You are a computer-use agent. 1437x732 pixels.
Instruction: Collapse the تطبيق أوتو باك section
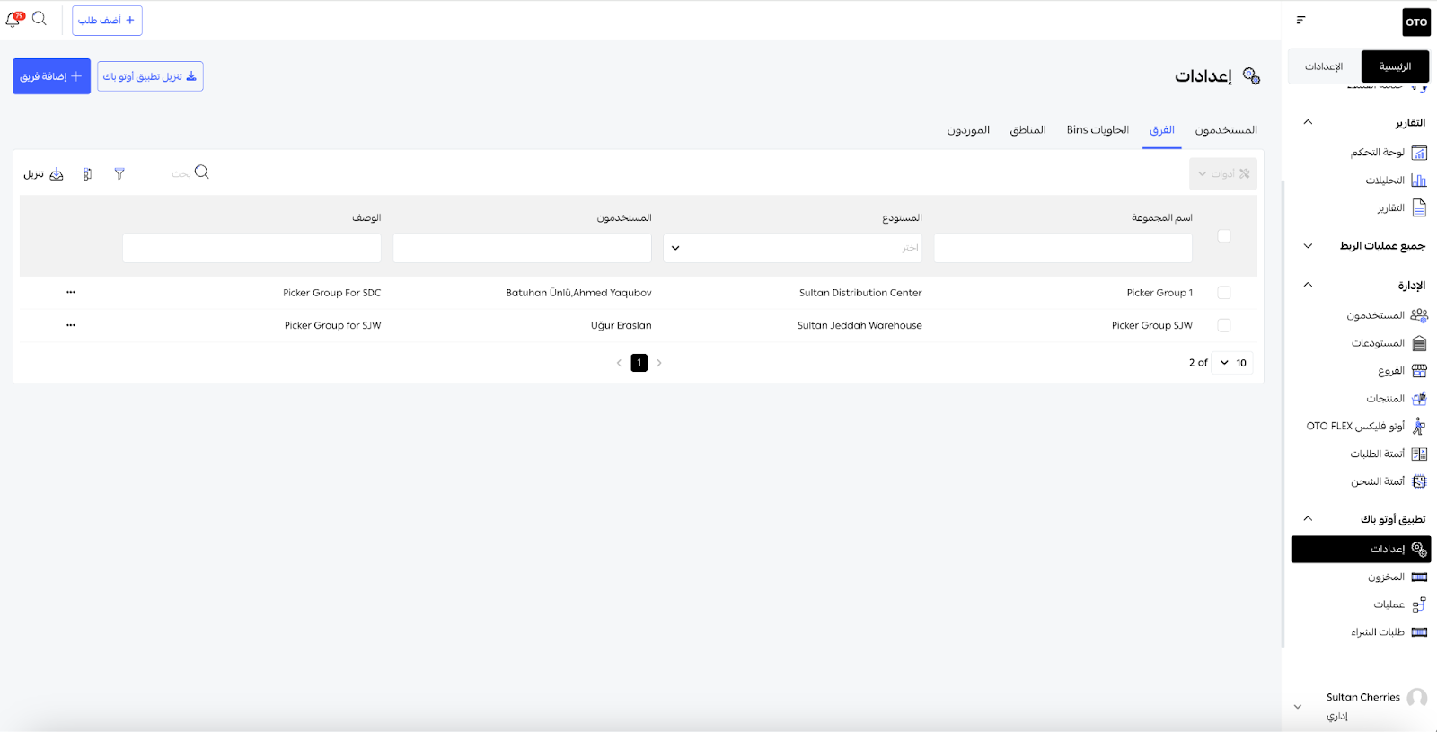pos(1308,518)
